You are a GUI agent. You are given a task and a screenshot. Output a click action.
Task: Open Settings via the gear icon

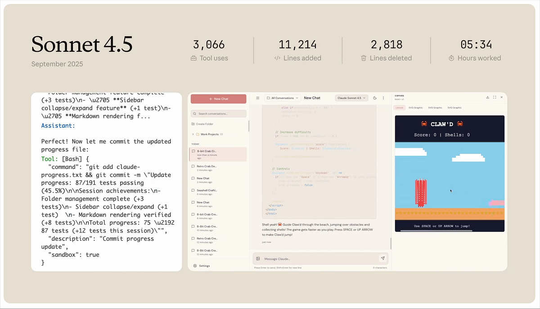(x=195, y=265)
